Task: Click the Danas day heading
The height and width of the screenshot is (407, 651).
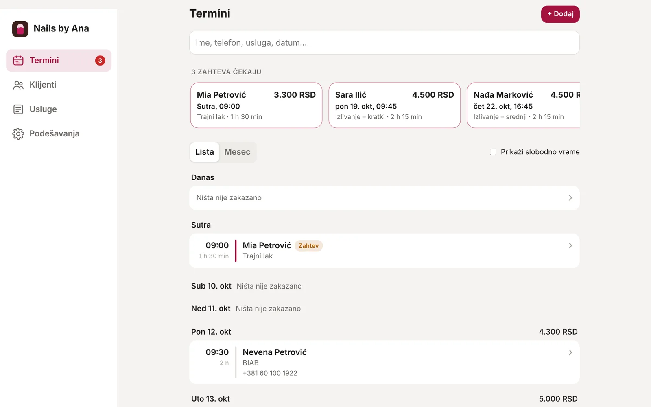Action: (x=203, y=177)
